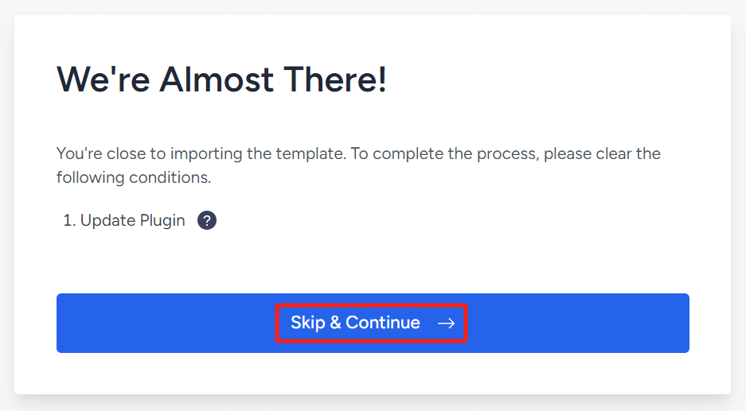Image resolution: width=746 pixels, height=411 pixels.
Task: Click the word Skip on blue button
Action: click(308, 323)
